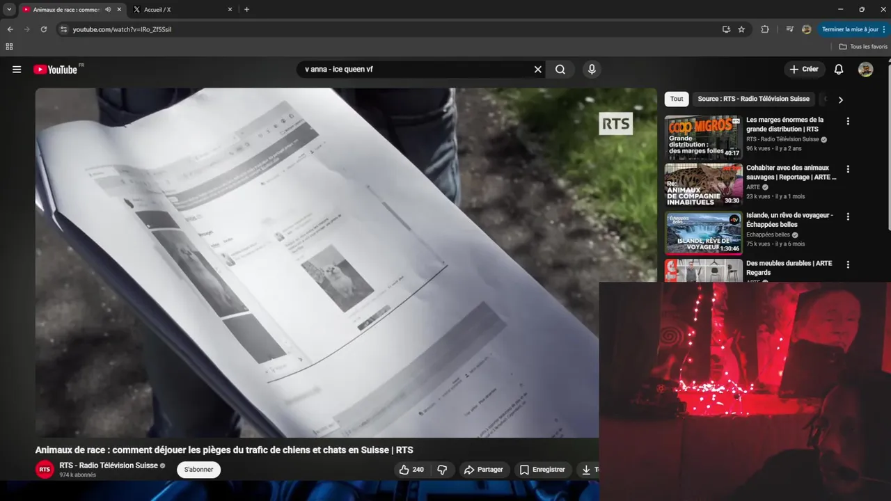891x501 pixels.
Task: Open Islande, un rêve de voyageur title
Action: point(789,220)
